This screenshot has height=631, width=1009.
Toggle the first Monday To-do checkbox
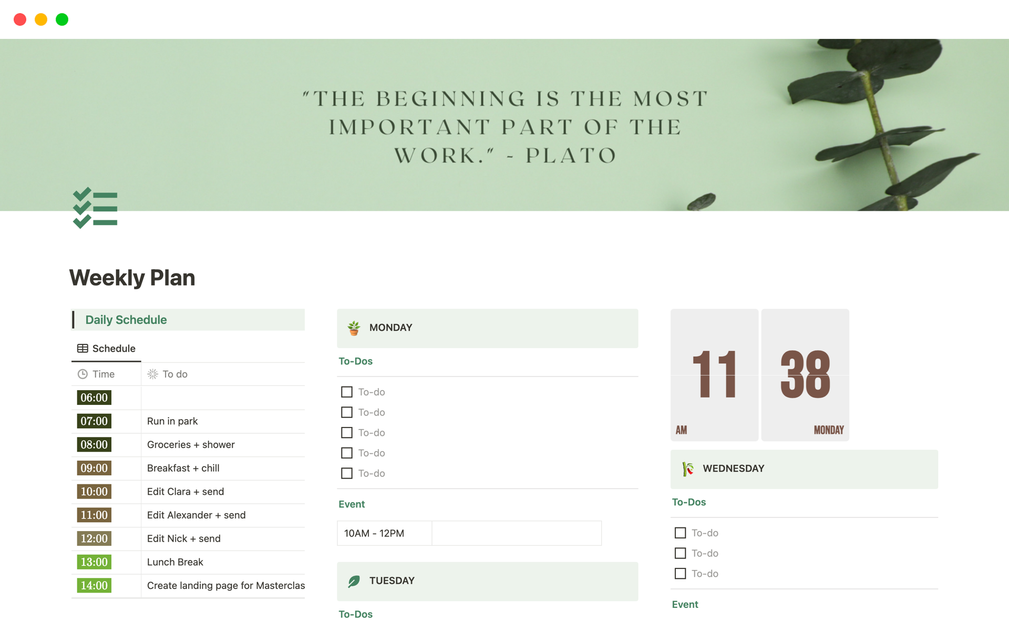coord(346,392)
